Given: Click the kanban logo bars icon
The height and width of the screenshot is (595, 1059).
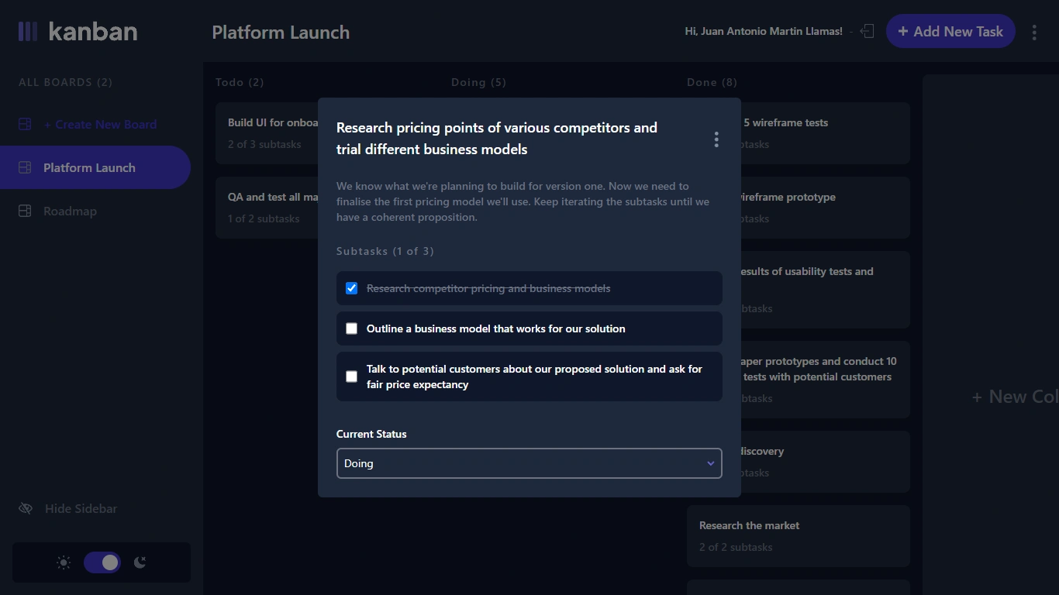Looking at the screenshot, I should (28, 31).
